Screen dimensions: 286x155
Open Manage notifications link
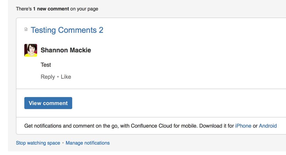pyautogui.click(x=88, y=143)
